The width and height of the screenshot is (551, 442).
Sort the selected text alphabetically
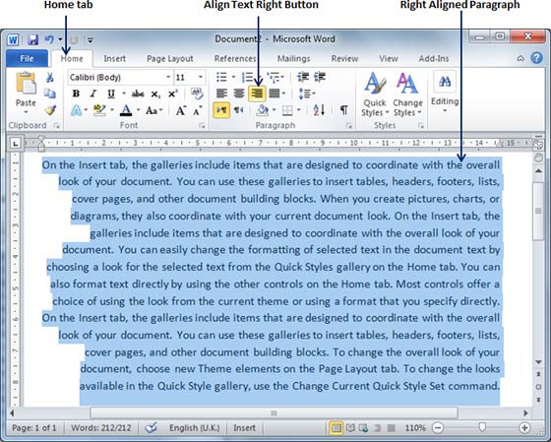coord(319,110)
